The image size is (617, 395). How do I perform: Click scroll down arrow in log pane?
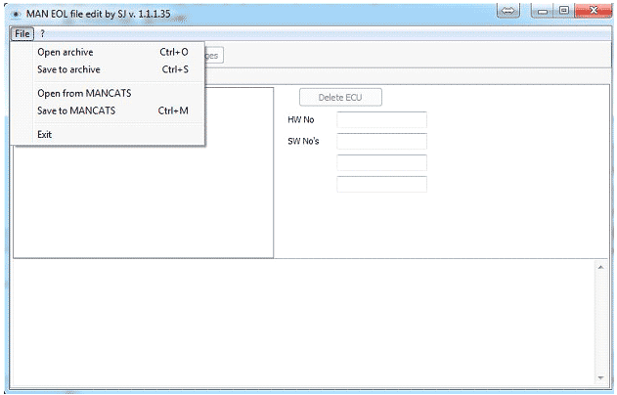pyautogui.click(x=600, y=377)
